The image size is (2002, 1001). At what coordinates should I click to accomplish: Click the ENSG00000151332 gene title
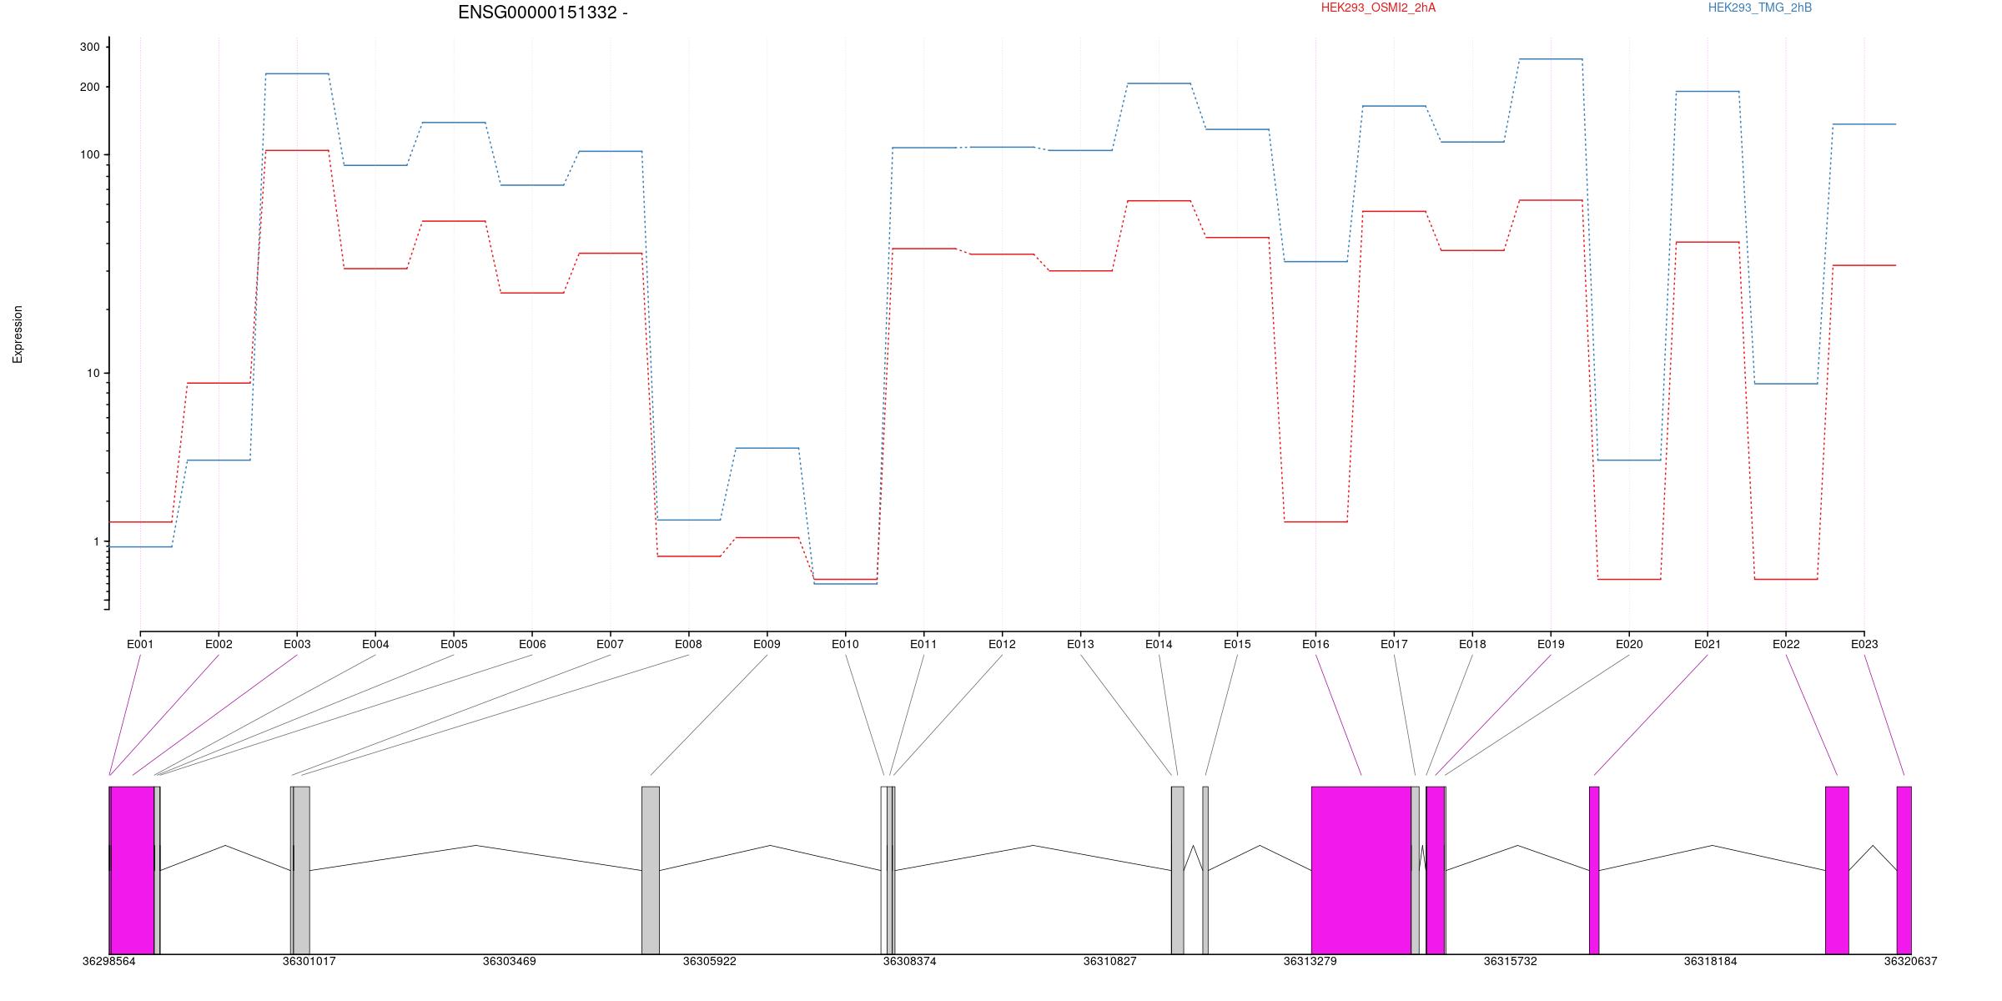pos(542,13)
